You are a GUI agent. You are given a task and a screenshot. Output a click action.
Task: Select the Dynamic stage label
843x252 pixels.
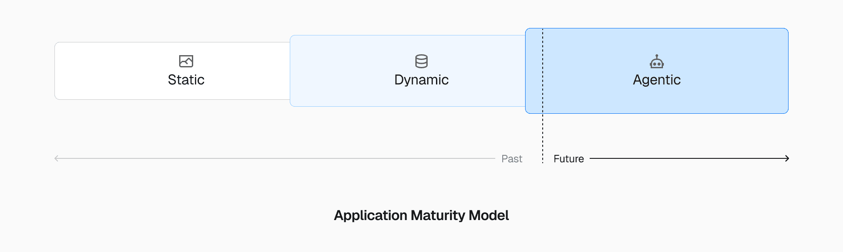(x=421, y=80)
